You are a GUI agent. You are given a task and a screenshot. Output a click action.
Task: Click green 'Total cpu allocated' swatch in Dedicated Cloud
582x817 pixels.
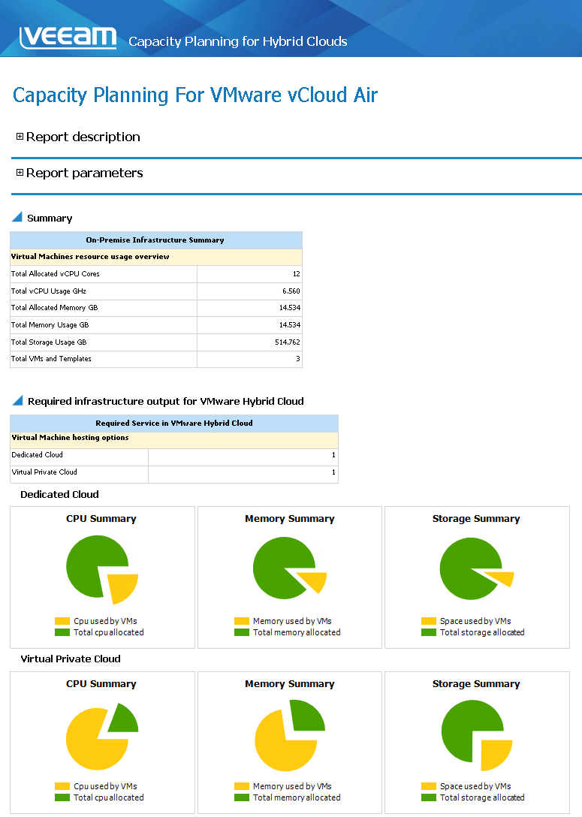62,632
